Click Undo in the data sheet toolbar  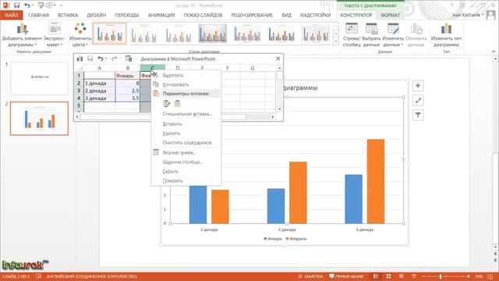(101, 59)
